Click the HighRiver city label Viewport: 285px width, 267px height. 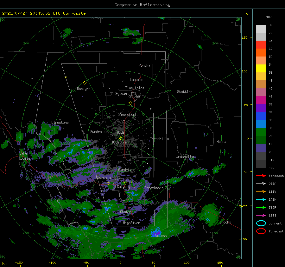click(x=131, y=223)
